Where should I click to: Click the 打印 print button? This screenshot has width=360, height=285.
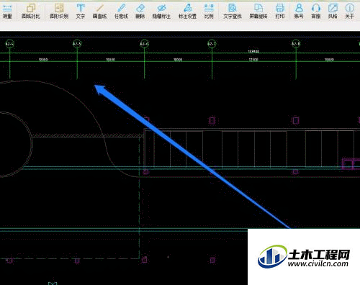coord(280,12)
